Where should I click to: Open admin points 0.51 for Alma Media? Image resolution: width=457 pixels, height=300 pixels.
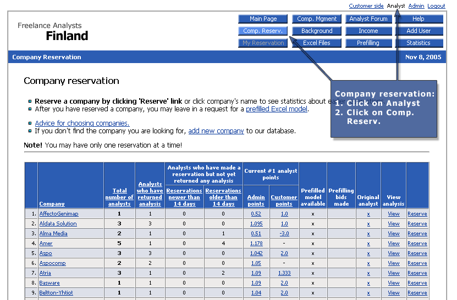coord(256,234)
